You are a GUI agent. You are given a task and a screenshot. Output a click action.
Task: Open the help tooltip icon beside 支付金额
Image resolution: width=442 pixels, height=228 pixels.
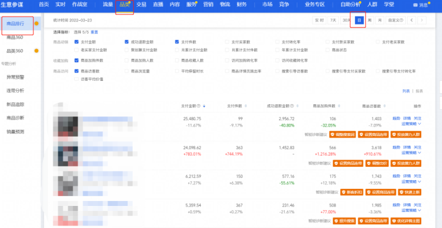tap(199, 106)
